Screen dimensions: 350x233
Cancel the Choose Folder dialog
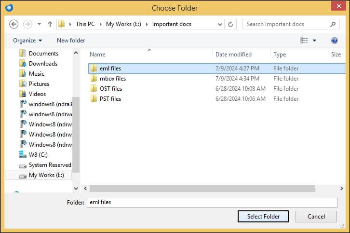pyautogui.click(x=316, y=217)
